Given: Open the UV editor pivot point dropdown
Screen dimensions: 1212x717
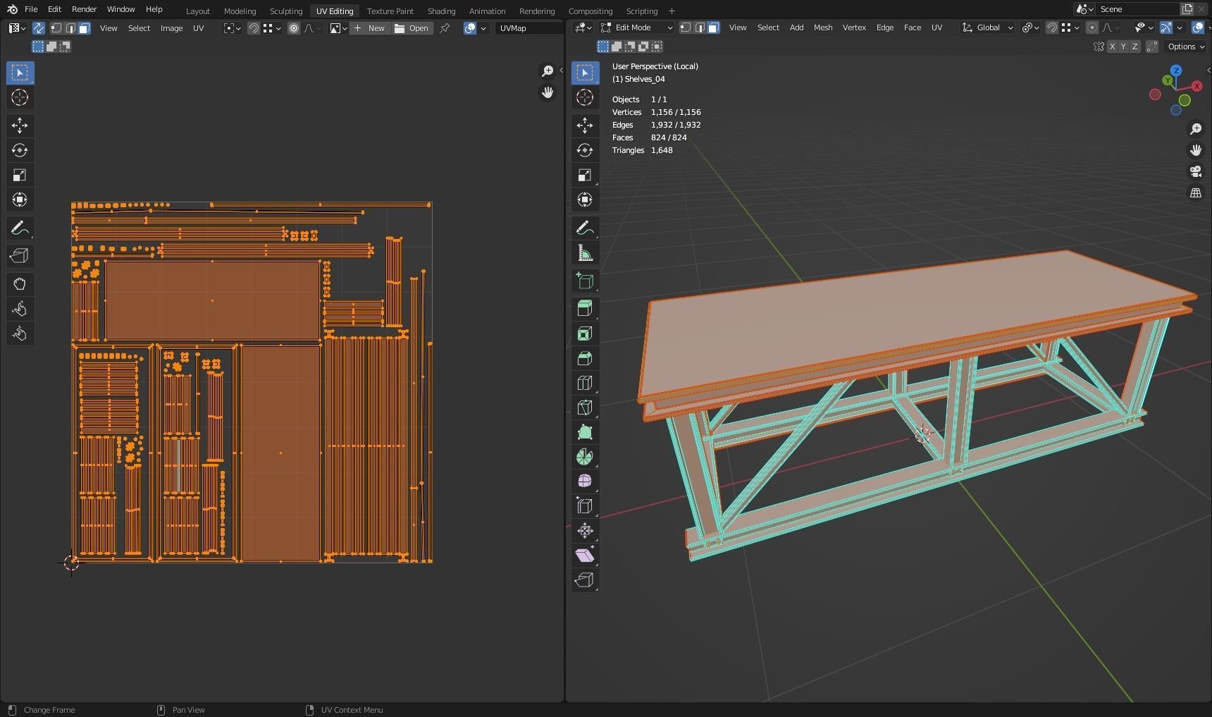Looking at the screenshot, I should tap(232, 28).
